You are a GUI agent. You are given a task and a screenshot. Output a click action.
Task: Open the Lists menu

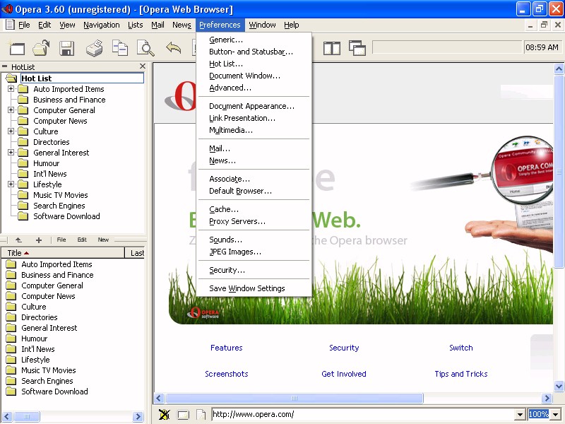click(136, 25)
